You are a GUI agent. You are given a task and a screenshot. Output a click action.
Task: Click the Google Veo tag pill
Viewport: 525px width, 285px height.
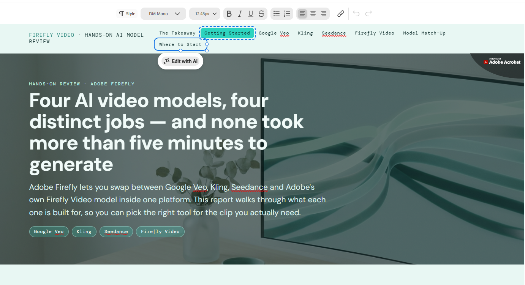click(x=49, y=231)
